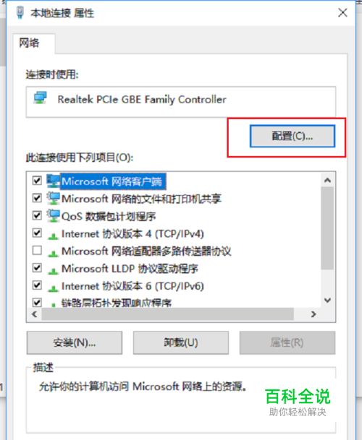
Task: Click the list scroll-up arrow
Action: click(x=327, y=180)
